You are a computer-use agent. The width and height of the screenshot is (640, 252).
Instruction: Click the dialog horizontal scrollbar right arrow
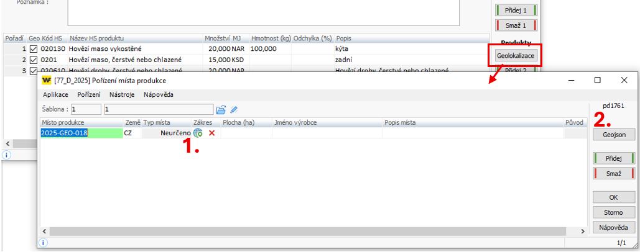tap(582, 231)
